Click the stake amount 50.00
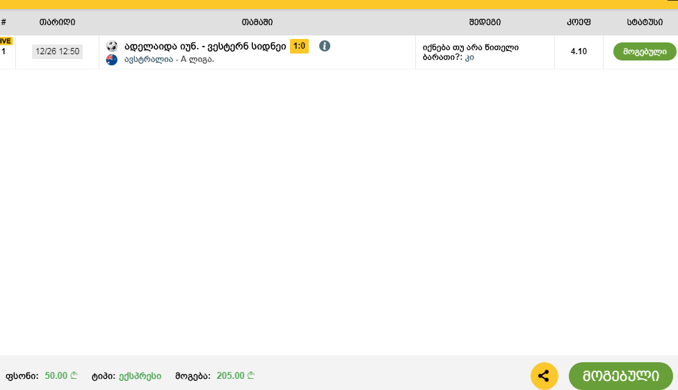Viewport: 678px width, 390px height. pyautogui.click(x=60, y=375)
